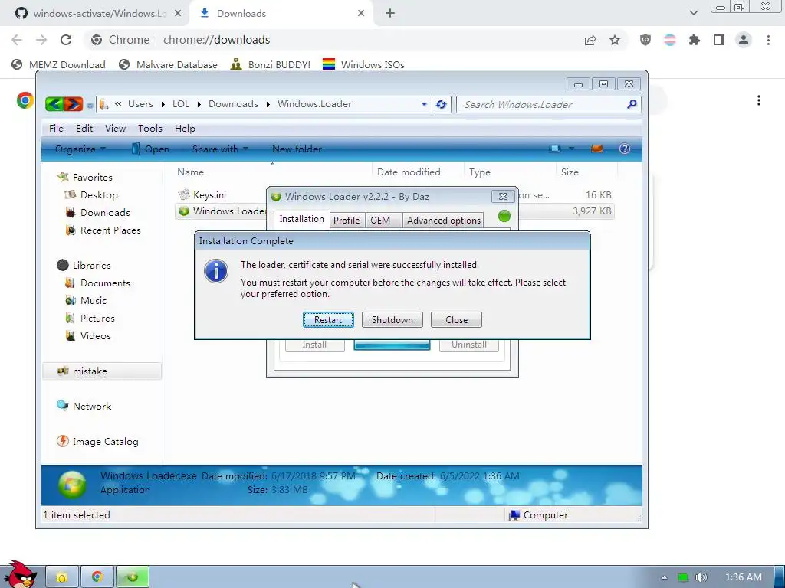Open the Advanced options tab
The image size is (785, 588).
444,220
